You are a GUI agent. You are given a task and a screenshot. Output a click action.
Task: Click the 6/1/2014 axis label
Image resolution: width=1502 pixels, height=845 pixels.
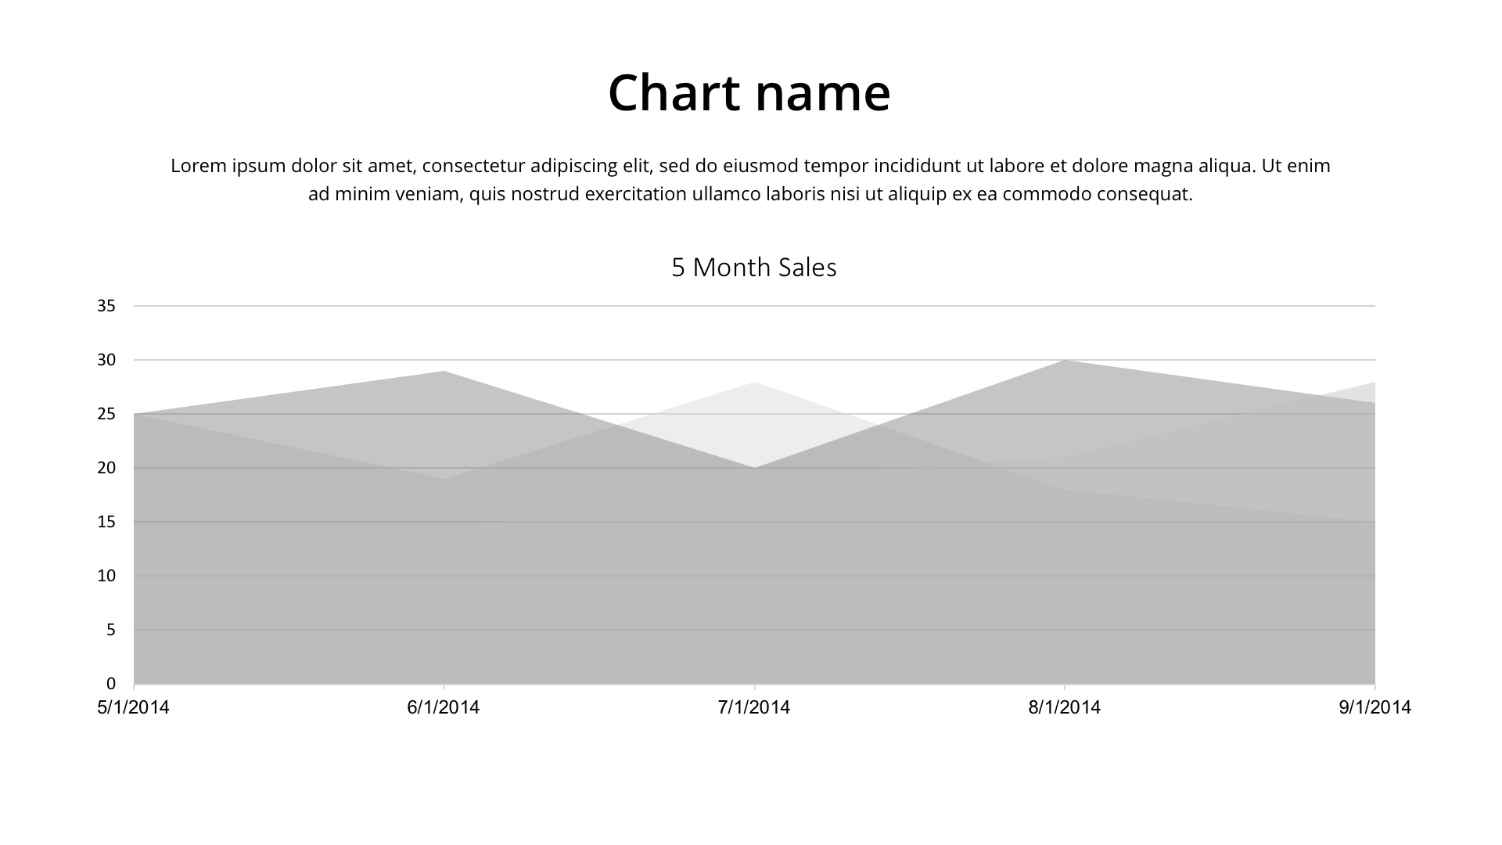443,707
